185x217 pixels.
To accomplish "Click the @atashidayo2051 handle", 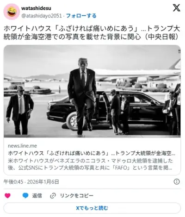I will [x=42, y=16].
